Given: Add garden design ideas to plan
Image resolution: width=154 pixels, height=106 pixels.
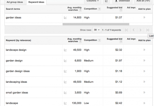Looking at the screenshot, I should (x=144, y=71).
